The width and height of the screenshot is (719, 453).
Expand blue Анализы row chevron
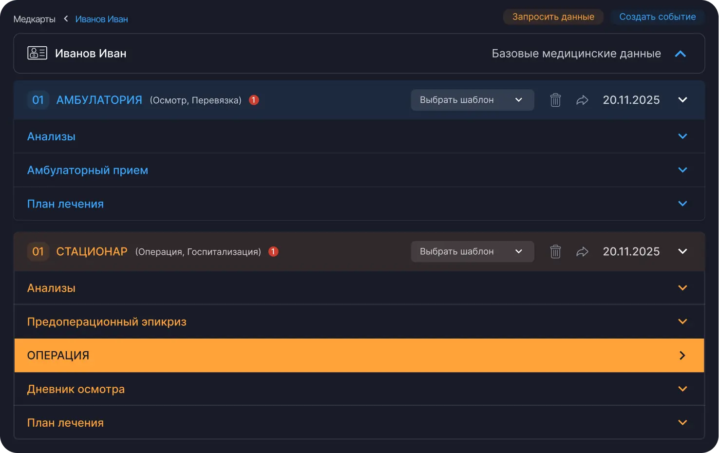682,136
